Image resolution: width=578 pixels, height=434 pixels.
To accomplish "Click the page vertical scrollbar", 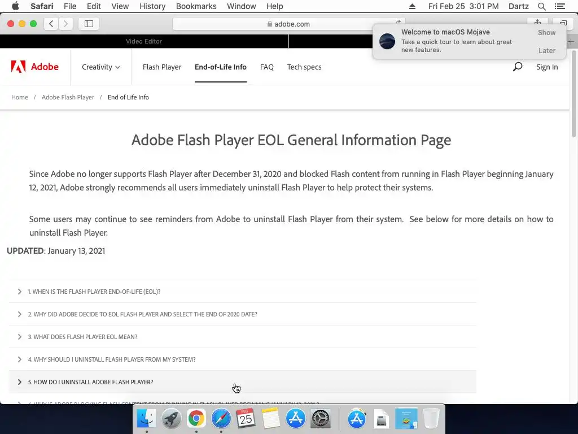I will tap(574, 94).
